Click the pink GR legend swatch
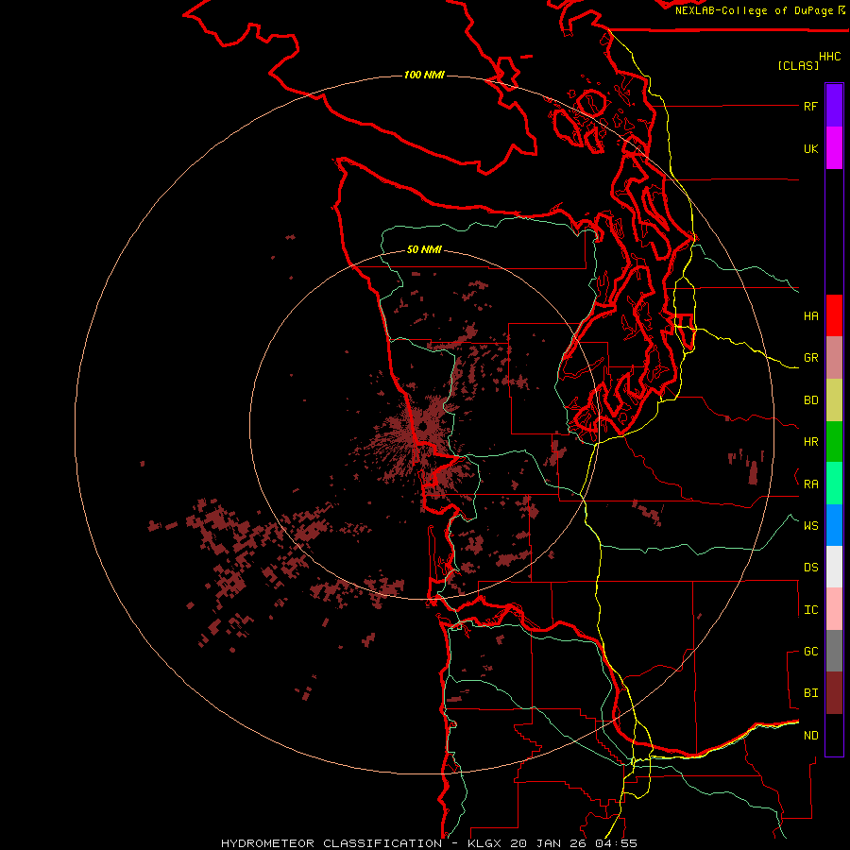Image resolution: width=850 pixels, height=850 pixels. pos(834,358)
